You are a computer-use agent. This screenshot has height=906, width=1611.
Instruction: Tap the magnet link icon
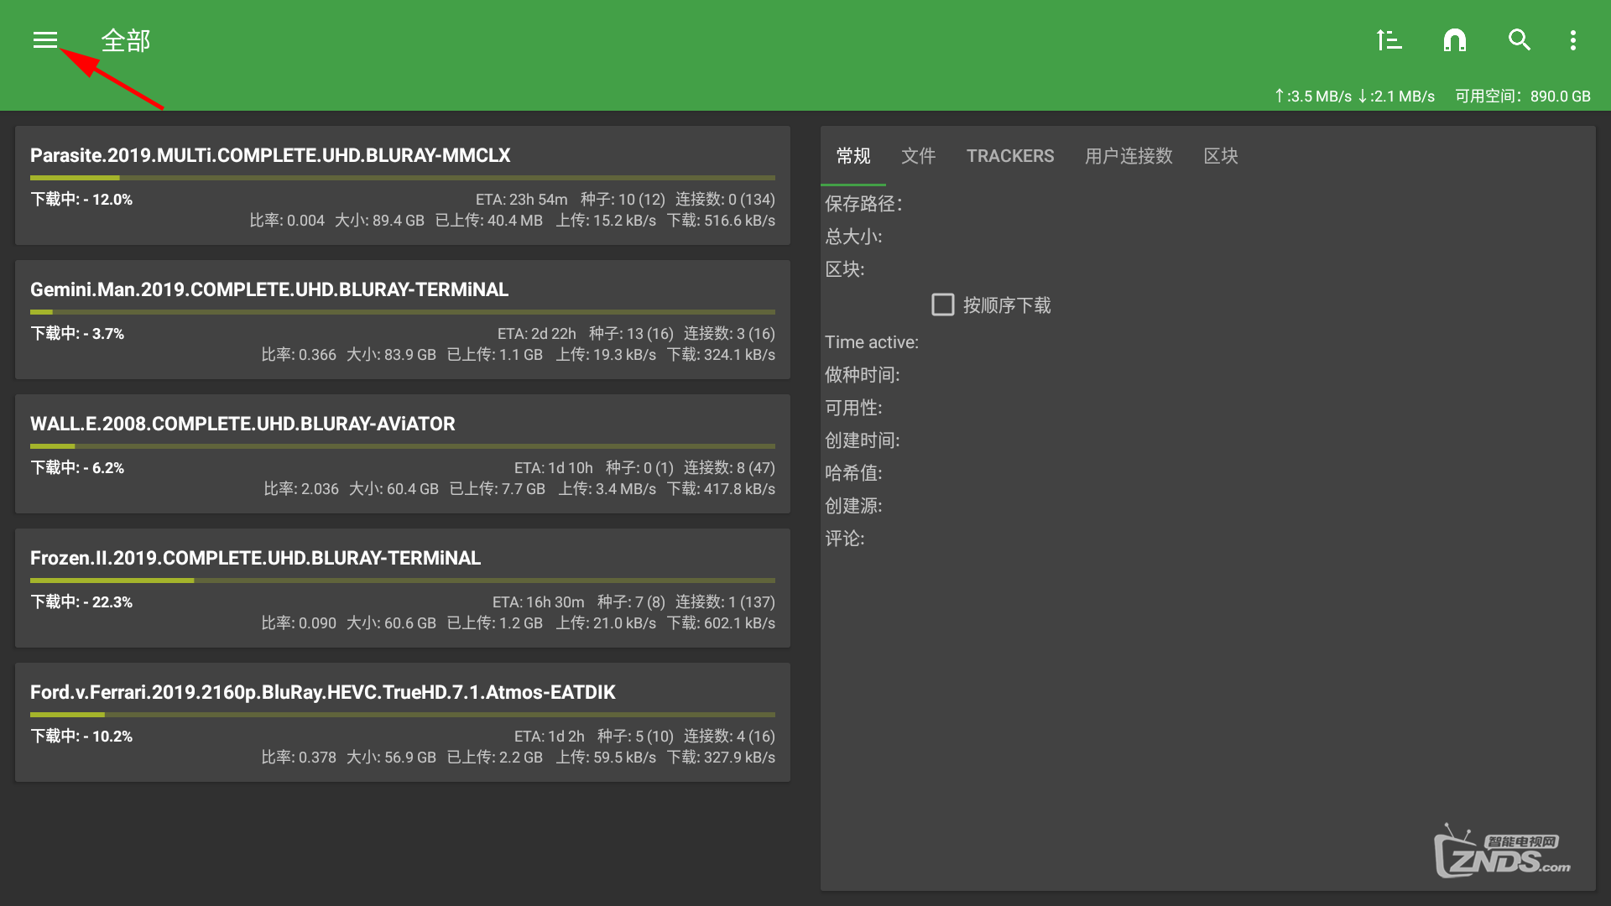pos(1455,40)
